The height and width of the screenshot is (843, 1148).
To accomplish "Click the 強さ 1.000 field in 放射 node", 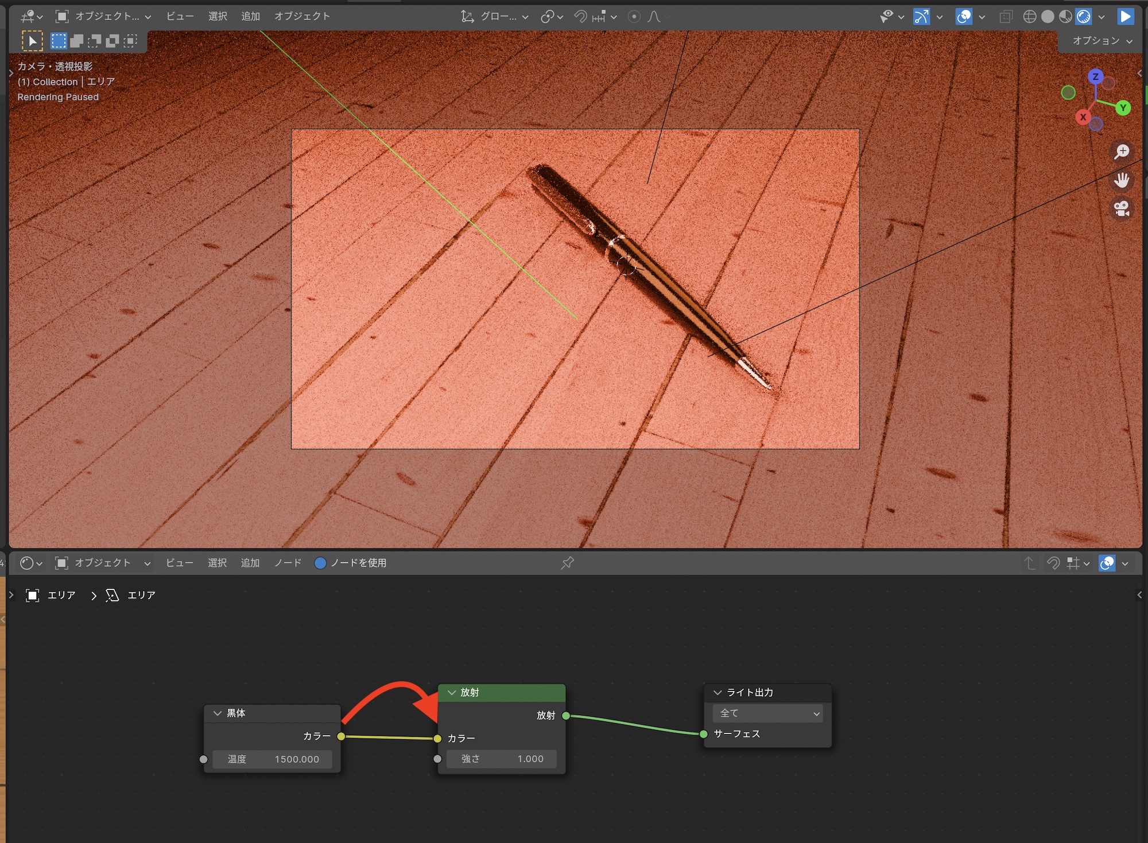I will pyautogui.click(x=501, y=759).
